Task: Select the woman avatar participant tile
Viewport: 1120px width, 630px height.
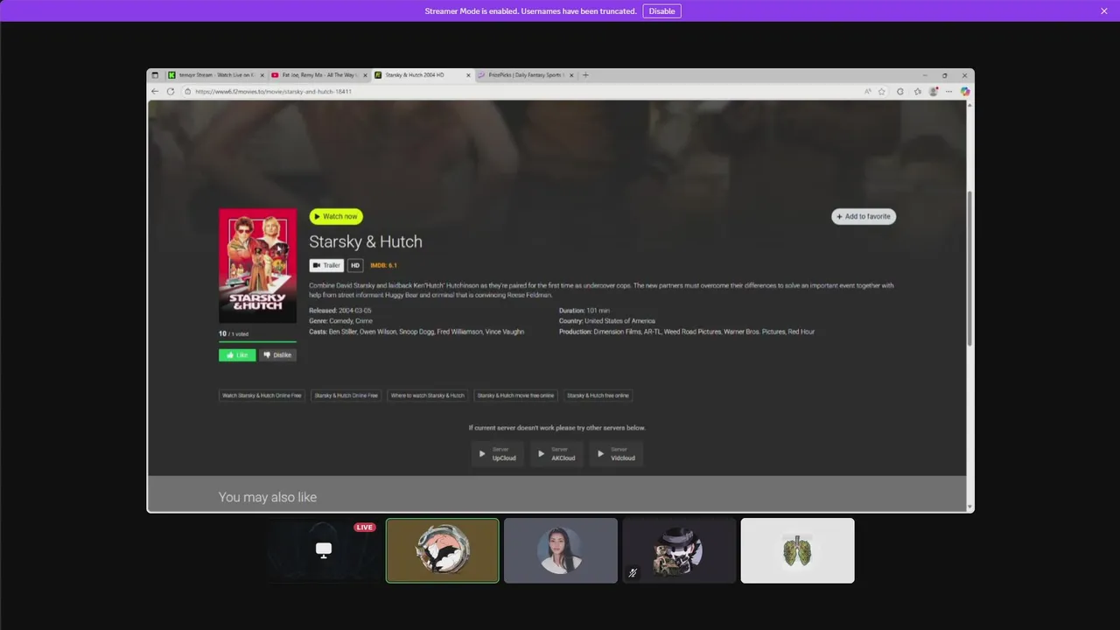Action: [x=561, y=550]
